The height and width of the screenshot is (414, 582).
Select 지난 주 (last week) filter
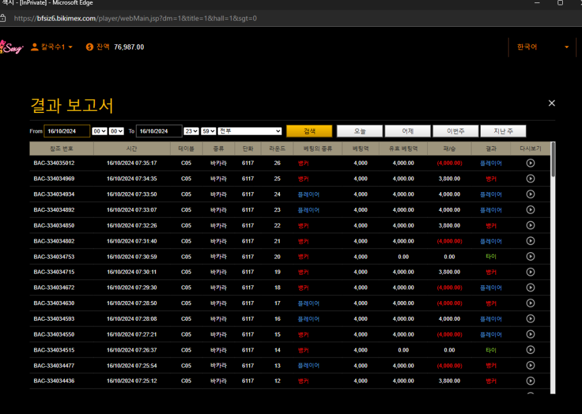[x=503, y=131]
